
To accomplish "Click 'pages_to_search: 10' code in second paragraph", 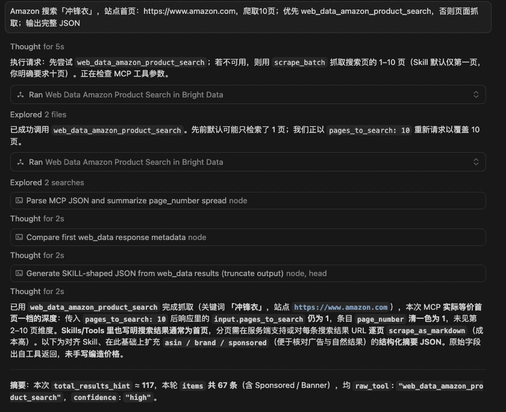I will [369, 131].
